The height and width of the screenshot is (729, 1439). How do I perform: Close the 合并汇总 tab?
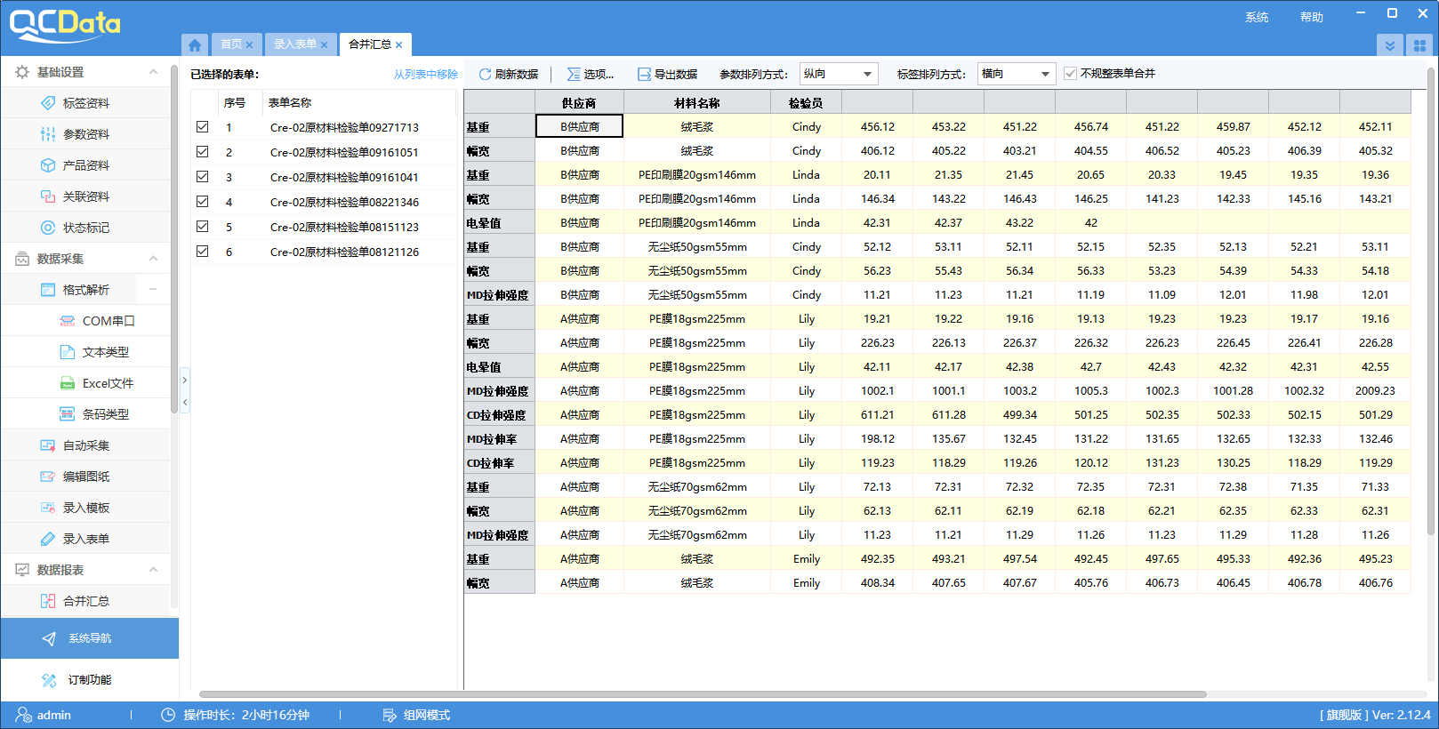pyautogui.click(x=399, y=45)
